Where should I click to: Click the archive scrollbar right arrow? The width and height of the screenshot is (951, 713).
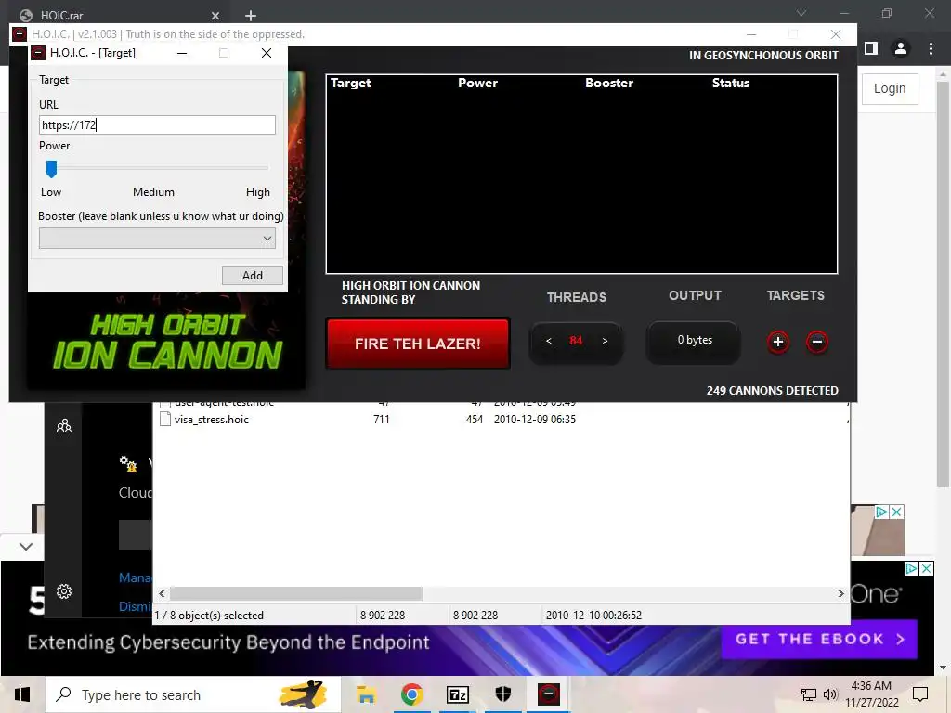point(840,593)
